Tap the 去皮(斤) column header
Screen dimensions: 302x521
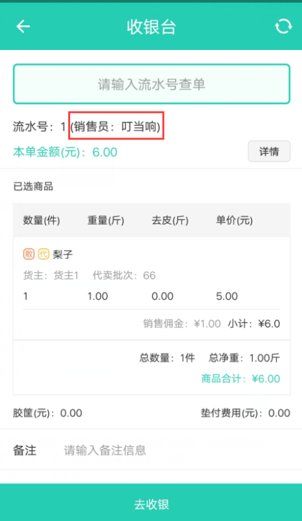tap(170, 221)
